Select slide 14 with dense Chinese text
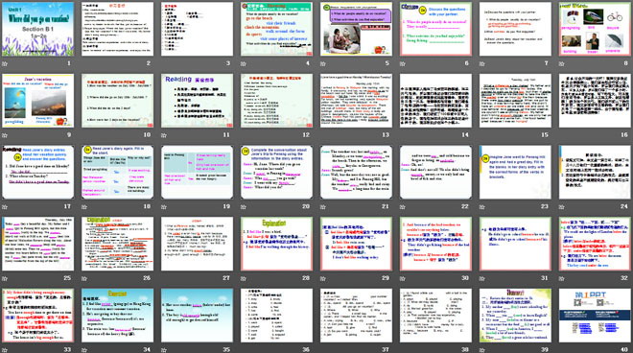 coord(435,101)
